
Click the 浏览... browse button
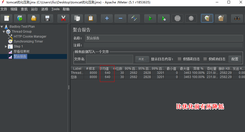click(142, 59)
